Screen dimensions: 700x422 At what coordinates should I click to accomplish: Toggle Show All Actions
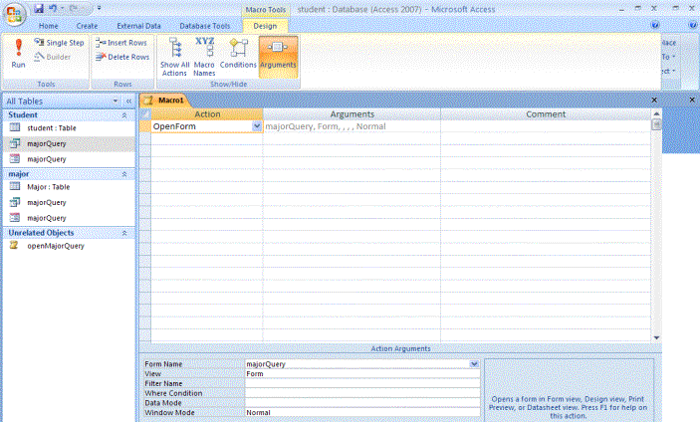174,57
